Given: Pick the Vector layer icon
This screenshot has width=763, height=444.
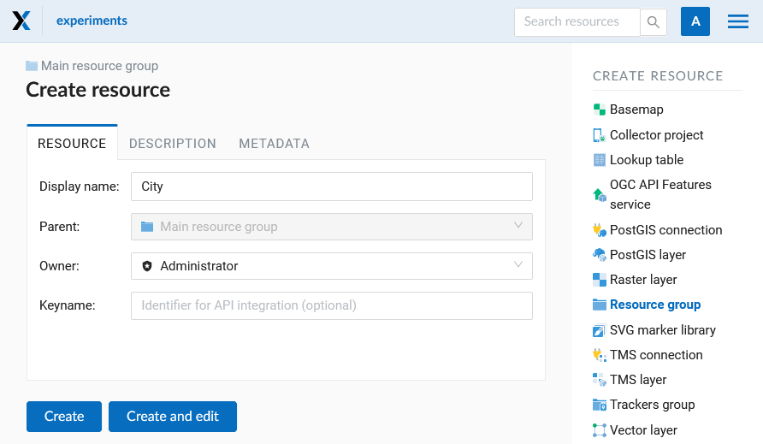Looking at the screenshot, I should [x=600, y=429].
